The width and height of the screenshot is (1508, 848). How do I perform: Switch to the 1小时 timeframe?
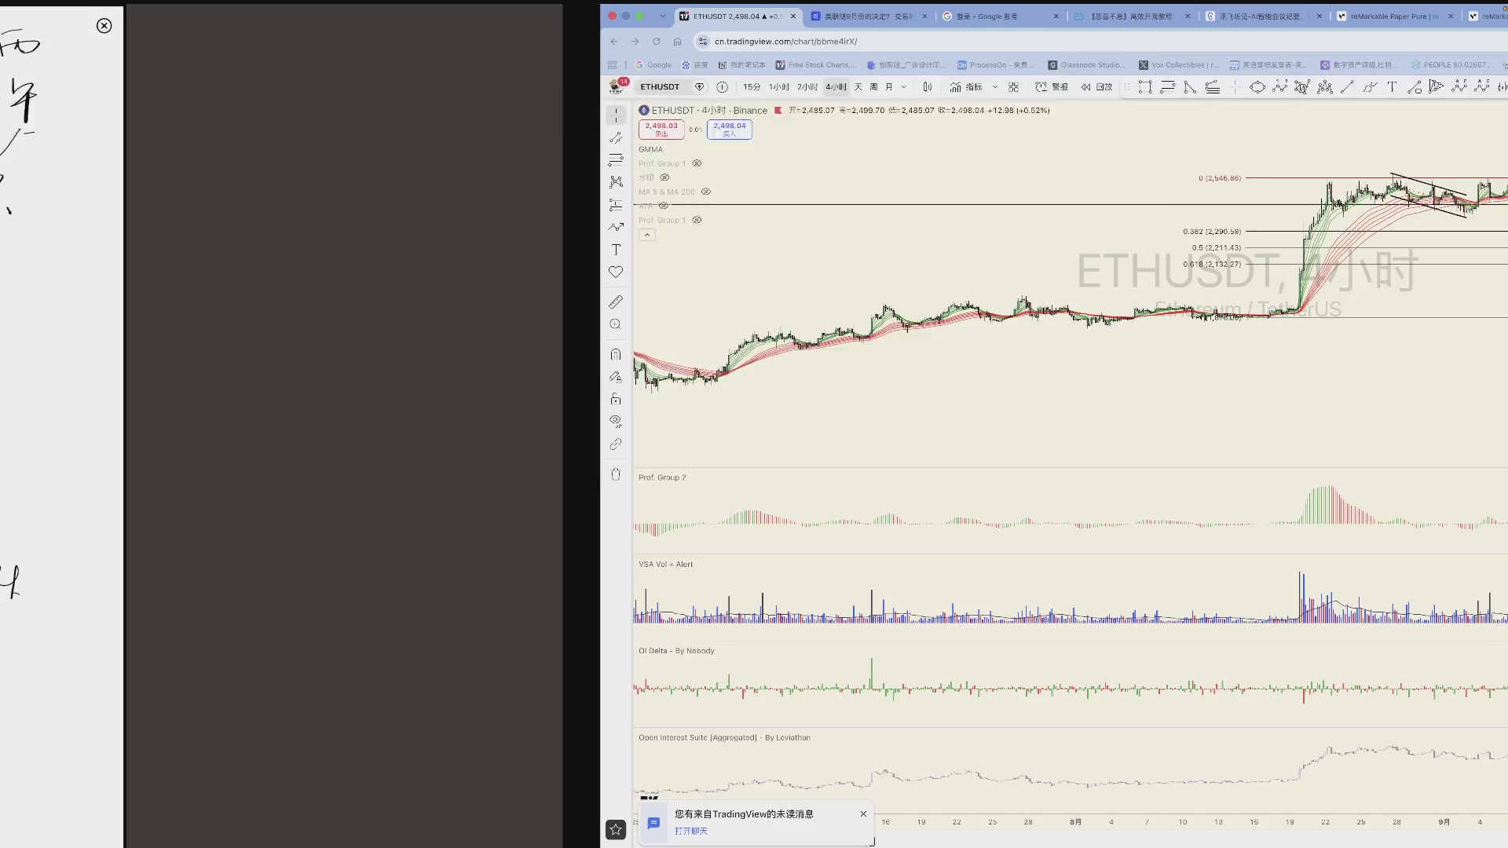pyautogui.click(x=779, y=87)
